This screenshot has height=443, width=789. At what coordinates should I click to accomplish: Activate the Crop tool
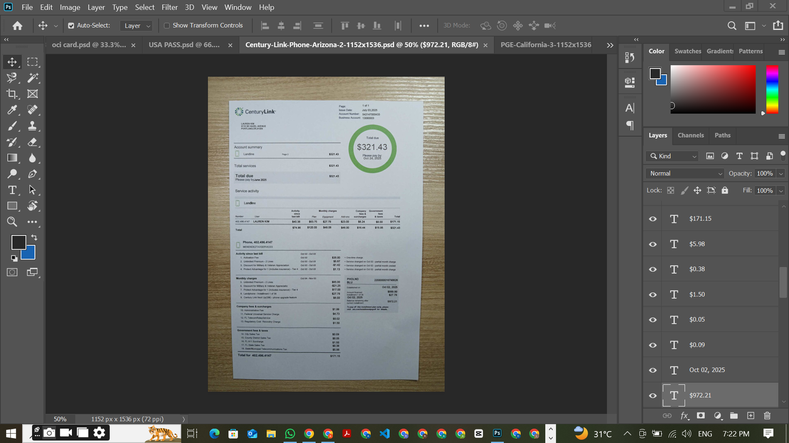pos(12,94)
